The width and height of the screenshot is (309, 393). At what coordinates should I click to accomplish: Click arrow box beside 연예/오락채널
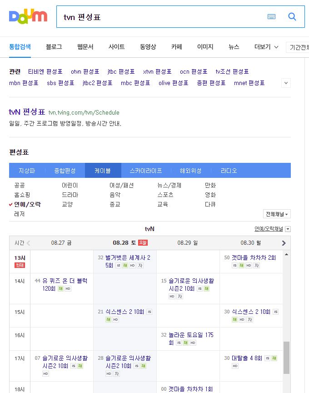pos(288,229)
